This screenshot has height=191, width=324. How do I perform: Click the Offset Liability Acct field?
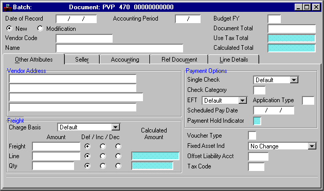[x=258, y=157]
